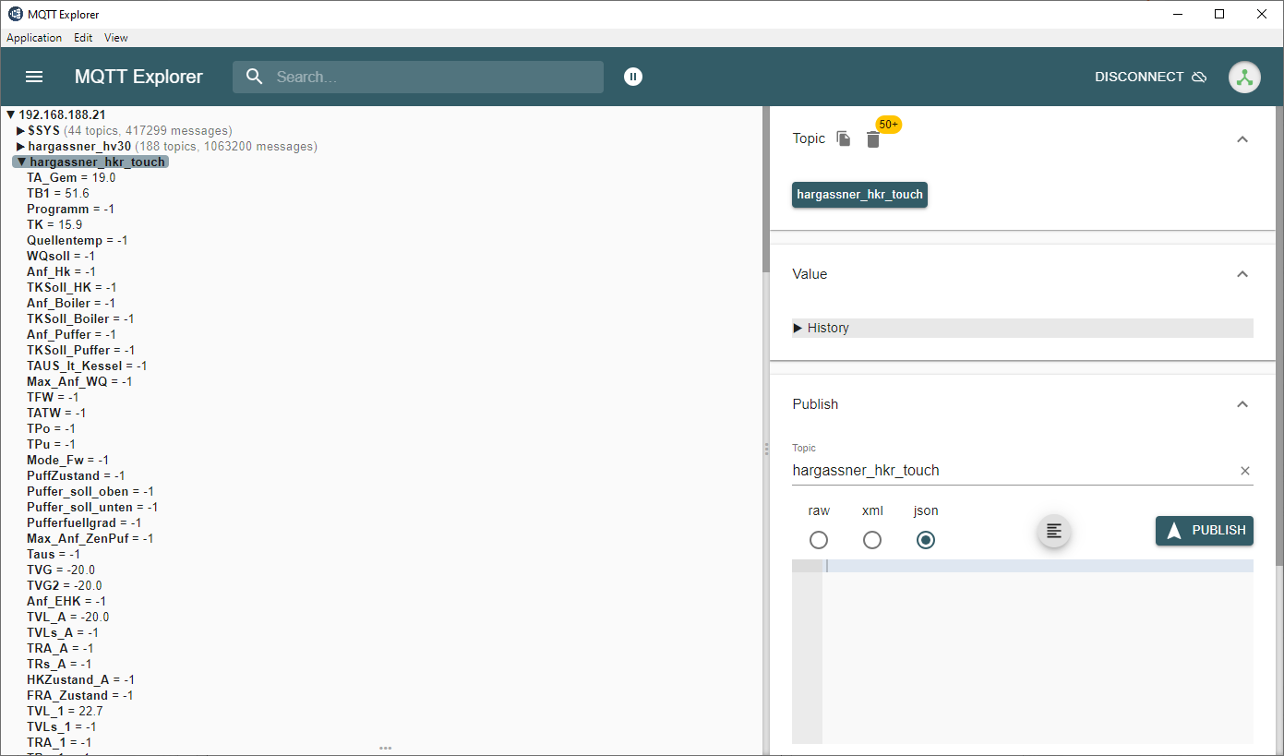Click the publish Topic input field

coord(1012,471)
